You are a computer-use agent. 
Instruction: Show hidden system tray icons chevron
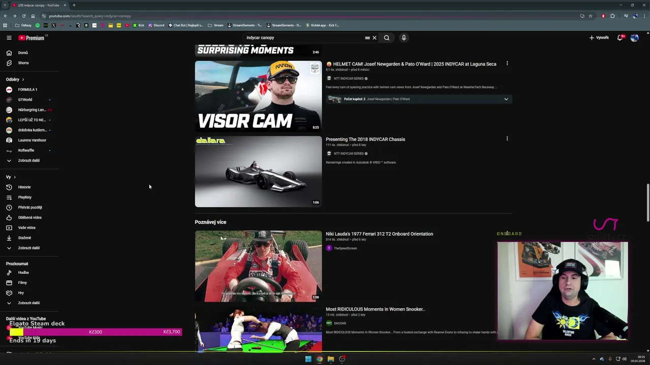(x=594, y=359)
